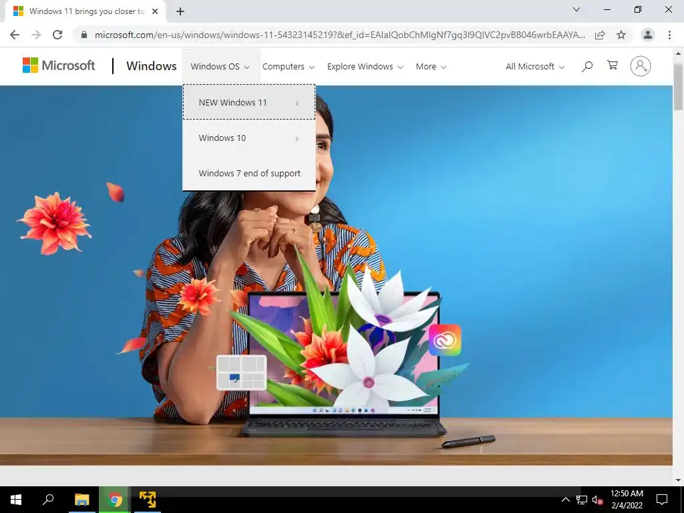Open File Explorer from the taskbar
Viewport: 684px width, 513px height.
pos(81,500)
